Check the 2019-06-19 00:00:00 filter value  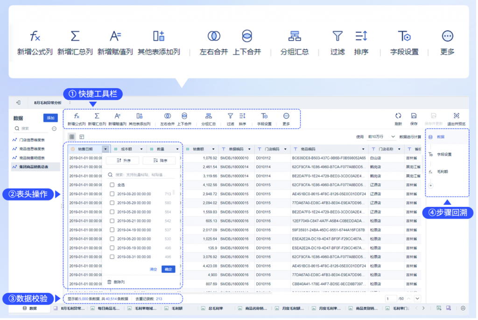point(112,249)
